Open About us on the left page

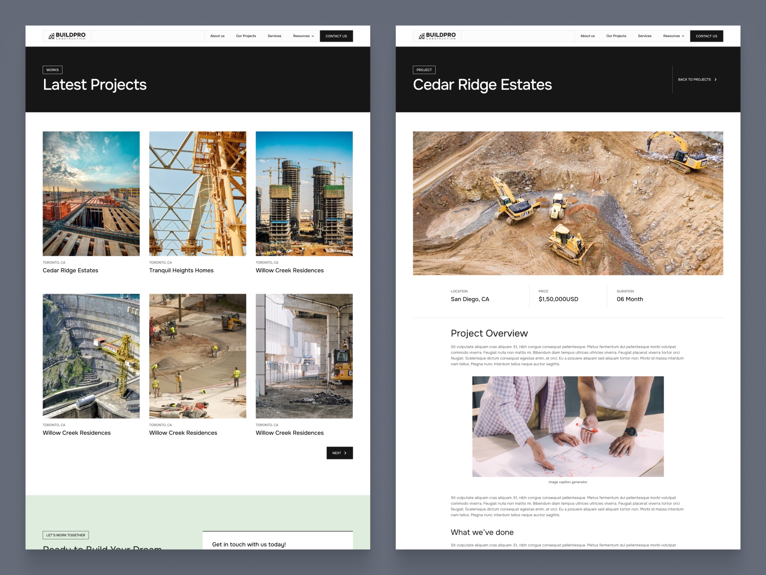pyautogui.click(x=217, y=36)
